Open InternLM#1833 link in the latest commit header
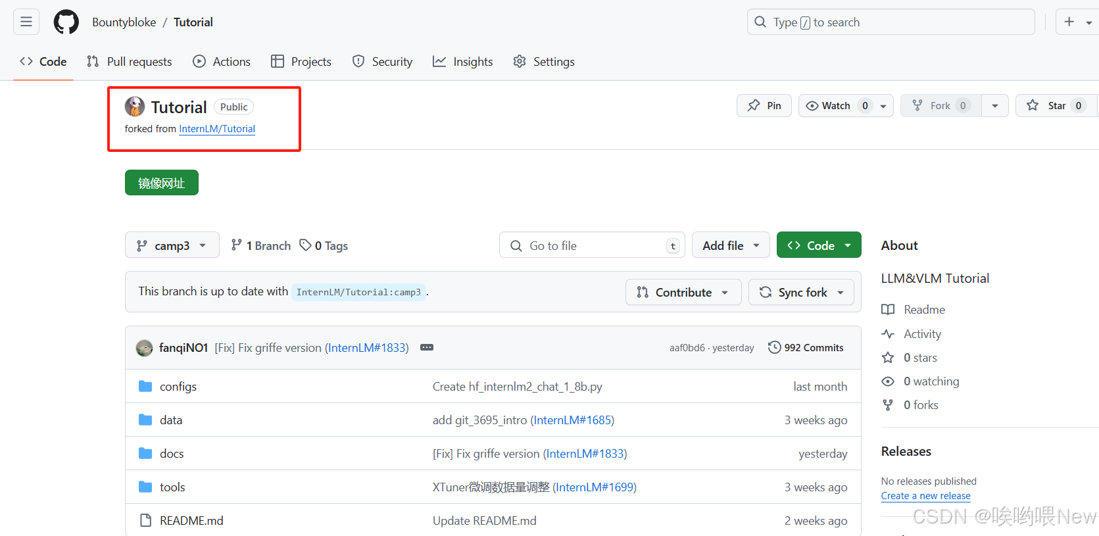 point(368,347)
